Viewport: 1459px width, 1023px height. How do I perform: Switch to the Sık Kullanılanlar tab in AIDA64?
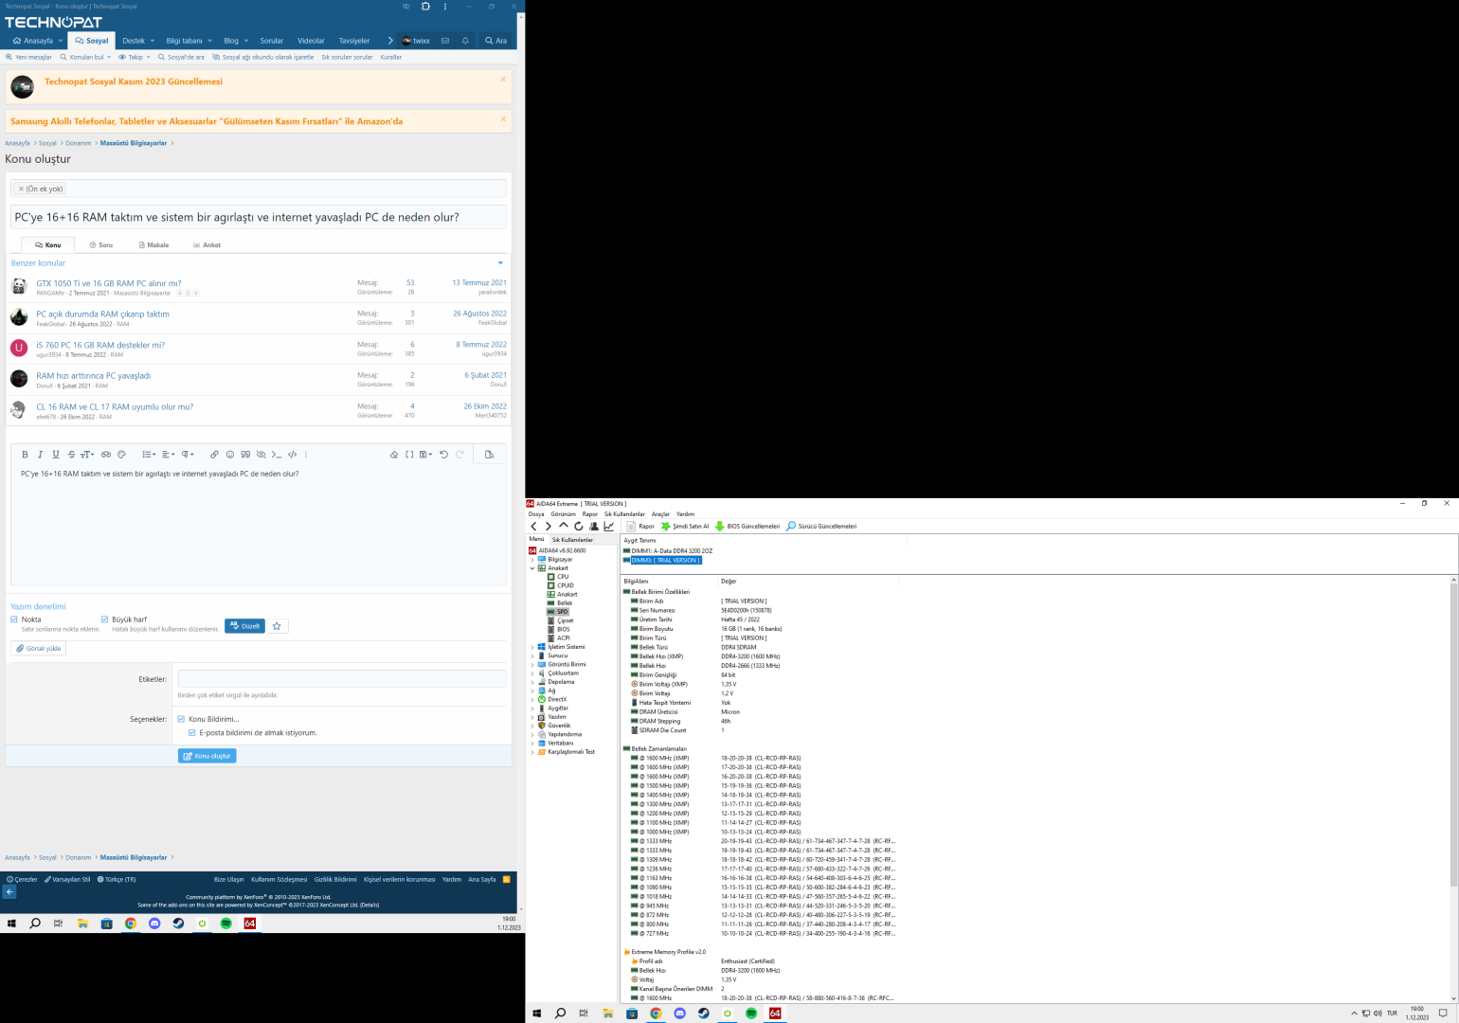(x=572, y=540)
